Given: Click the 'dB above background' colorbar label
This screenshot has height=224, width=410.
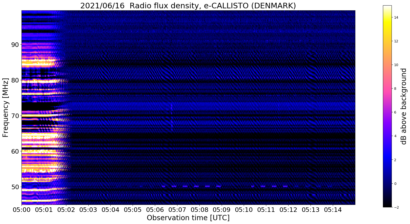Looking at the screenshot, I should tap(403, 106).
